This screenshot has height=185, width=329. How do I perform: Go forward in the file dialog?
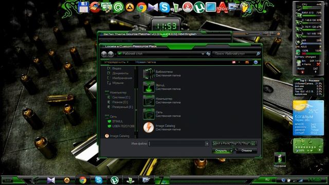pos(111,54)
